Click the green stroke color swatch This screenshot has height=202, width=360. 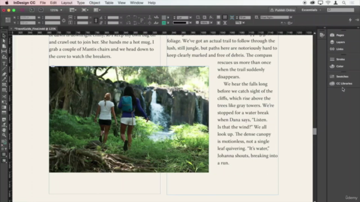tap(164, 23)
